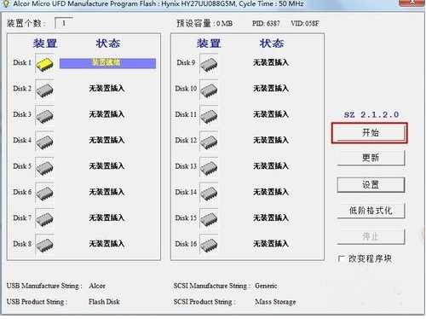Screen dimensions: 426x319
Task: Click the Disk 6 chip icon
Action: point(44,193)
